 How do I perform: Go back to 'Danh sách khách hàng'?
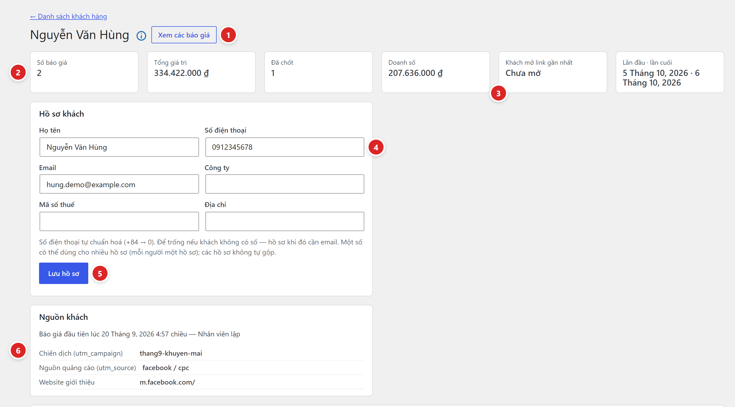click(x=68, y=16)
